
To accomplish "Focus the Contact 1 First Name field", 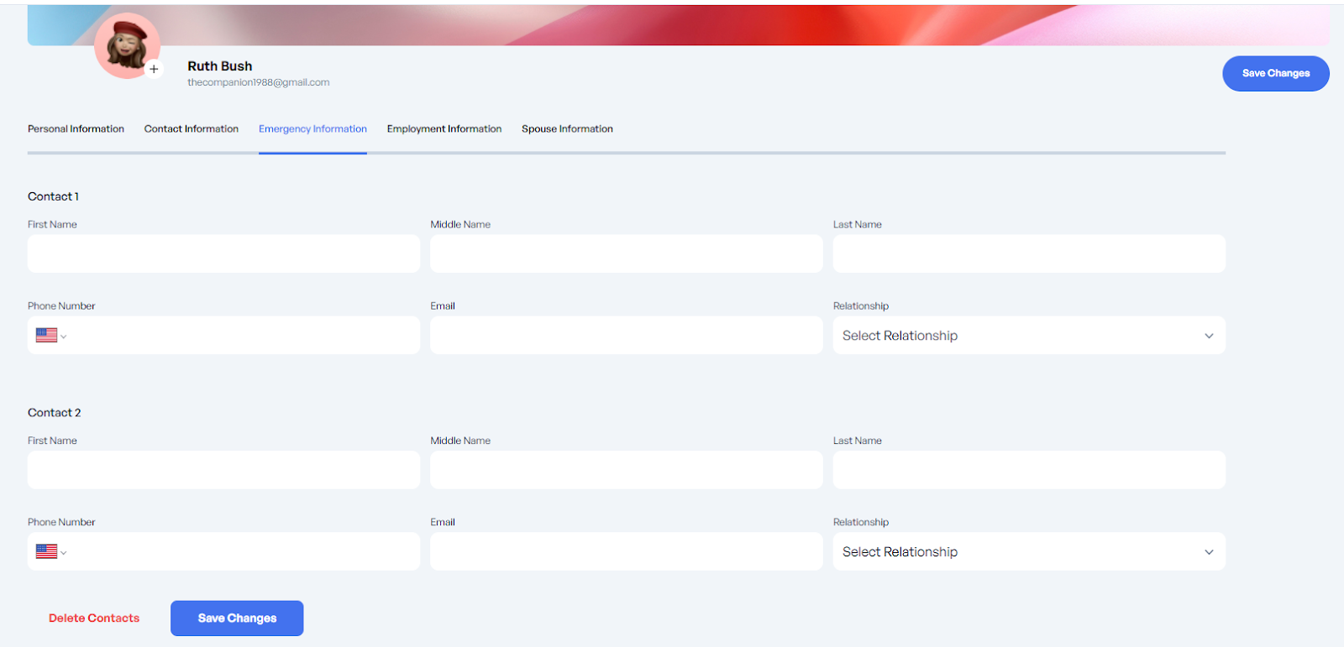I will pyautogui.click(x=223, y=253).
